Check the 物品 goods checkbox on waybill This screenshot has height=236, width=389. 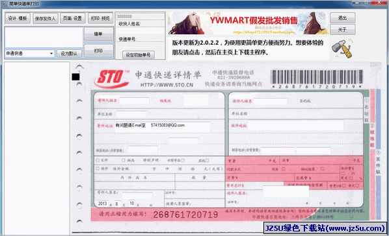[x=124, y=160]
